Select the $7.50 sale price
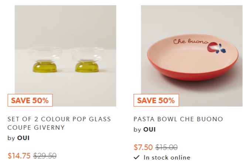Screen dimensions: 243x161 [143, 147]
